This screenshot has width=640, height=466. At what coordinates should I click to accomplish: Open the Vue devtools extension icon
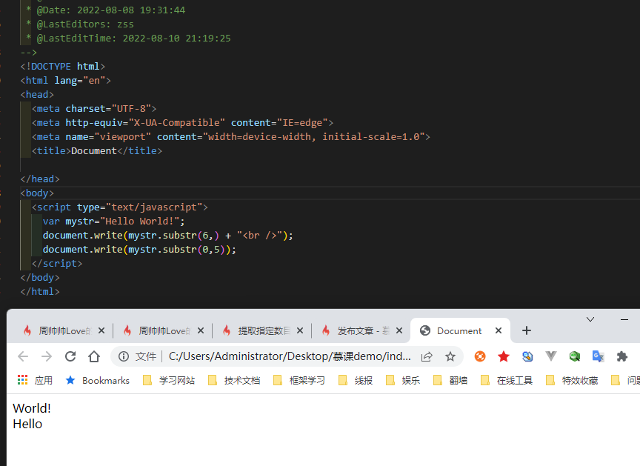pos(551,356)
